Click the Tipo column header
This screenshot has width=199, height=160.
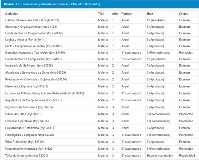[101, 14]
